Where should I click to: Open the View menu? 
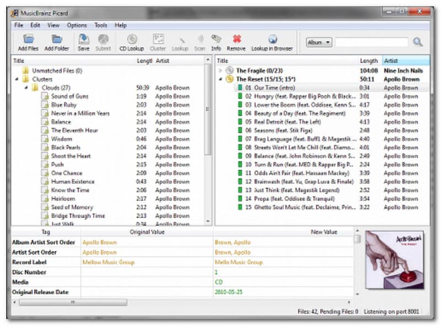click(x=53, y=25)
